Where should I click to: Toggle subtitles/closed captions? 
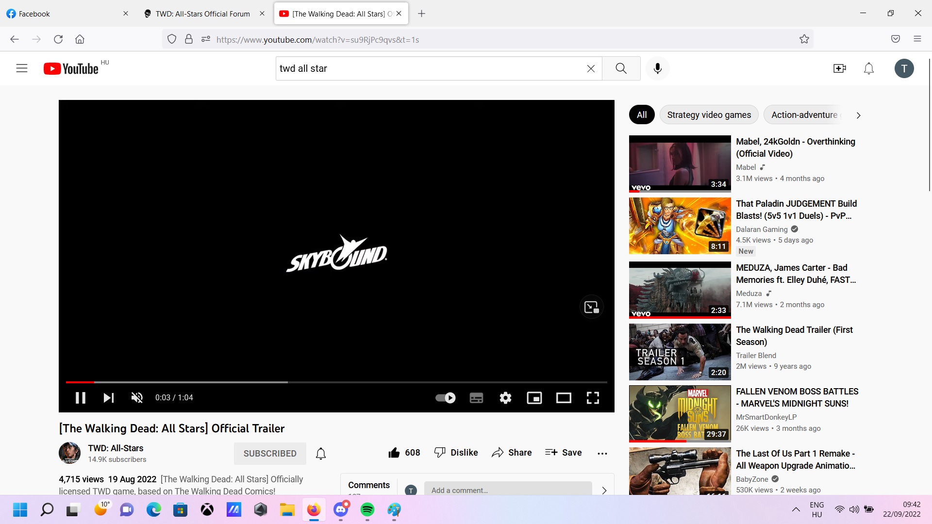476,398
